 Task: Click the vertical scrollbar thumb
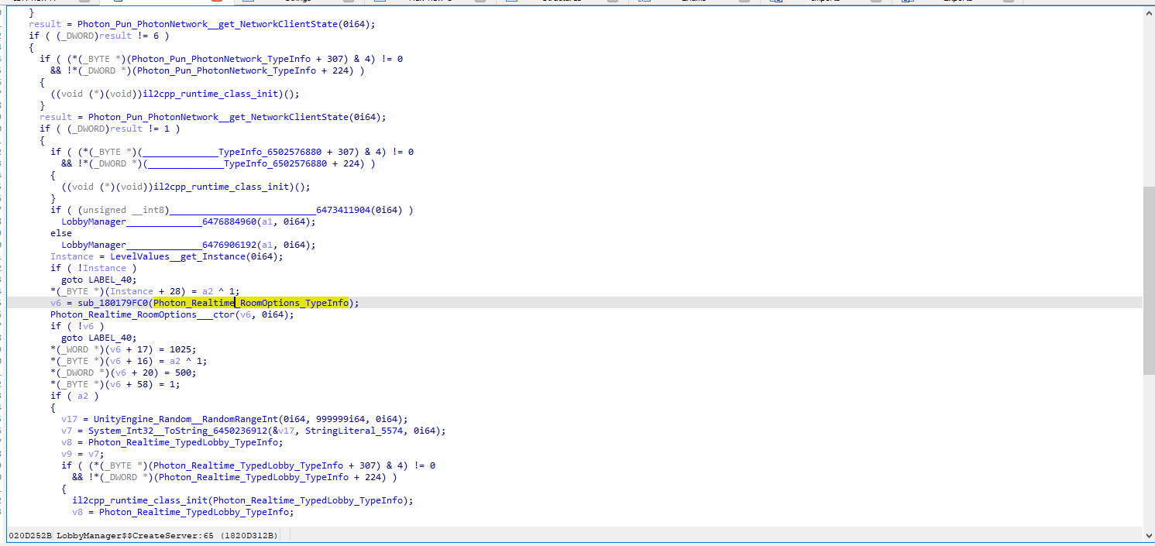click(1149, 280)
